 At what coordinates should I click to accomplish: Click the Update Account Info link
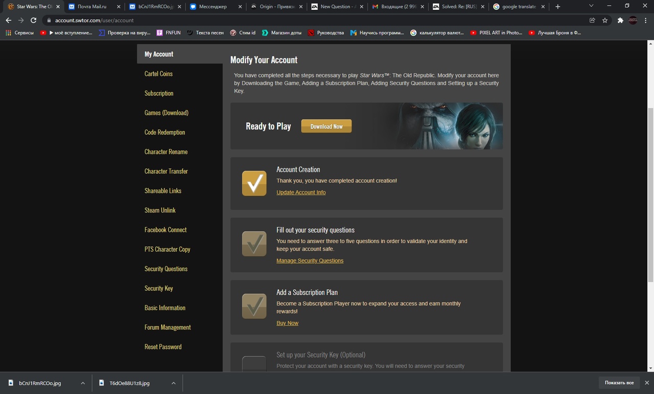(x=301, y=192)
